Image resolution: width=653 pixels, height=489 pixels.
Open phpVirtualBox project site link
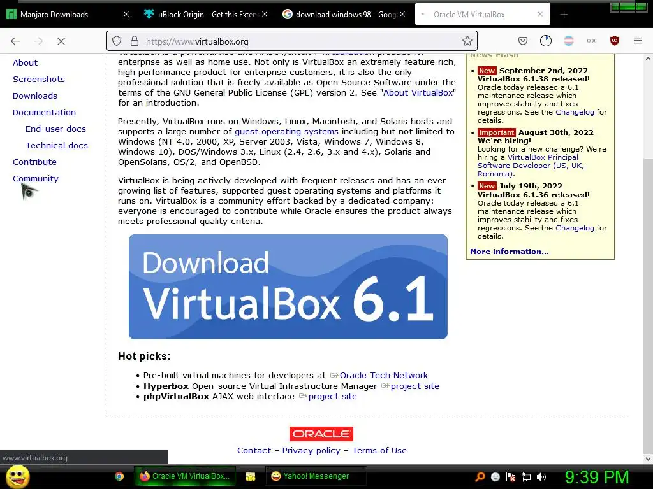(332, 397)
